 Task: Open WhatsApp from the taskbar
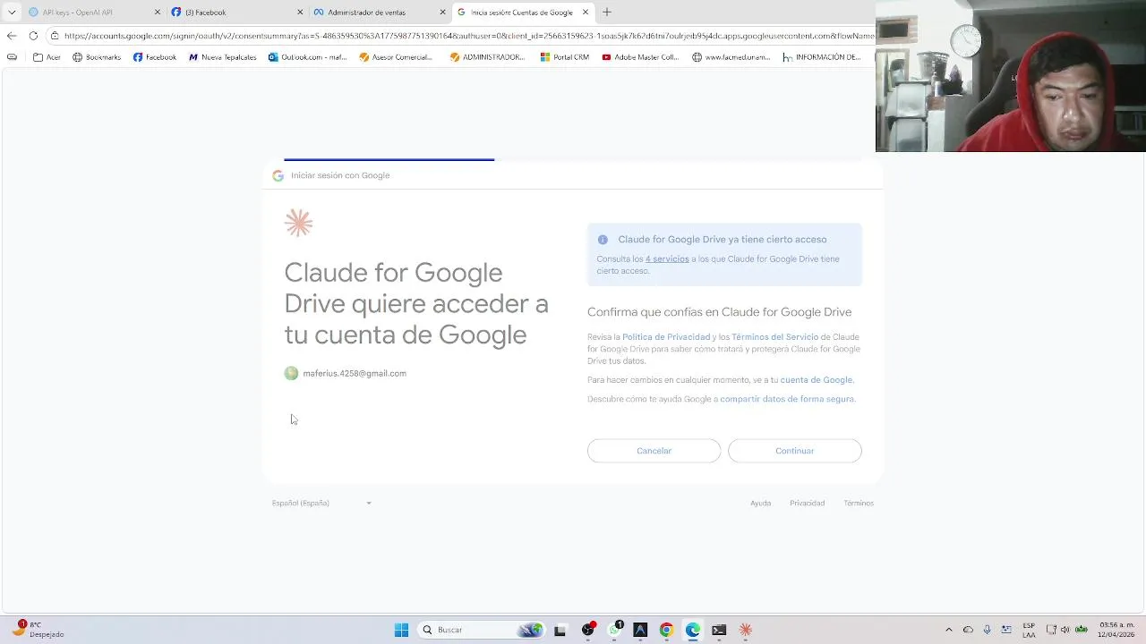615,630
